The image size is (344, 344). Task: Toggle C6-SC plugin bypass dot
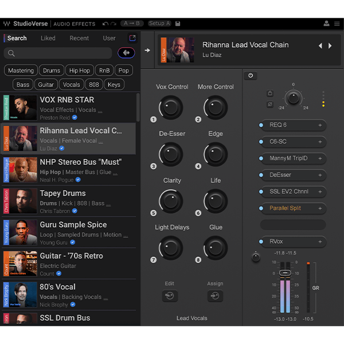tap(261, 142)
